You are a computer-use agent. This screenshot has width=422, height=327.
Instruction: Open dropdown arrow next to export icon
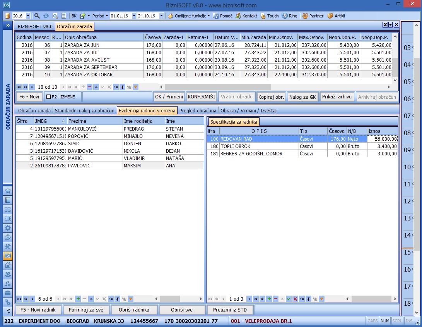89,16
